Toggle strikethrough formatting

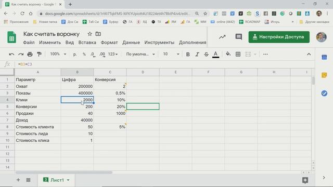206,54
